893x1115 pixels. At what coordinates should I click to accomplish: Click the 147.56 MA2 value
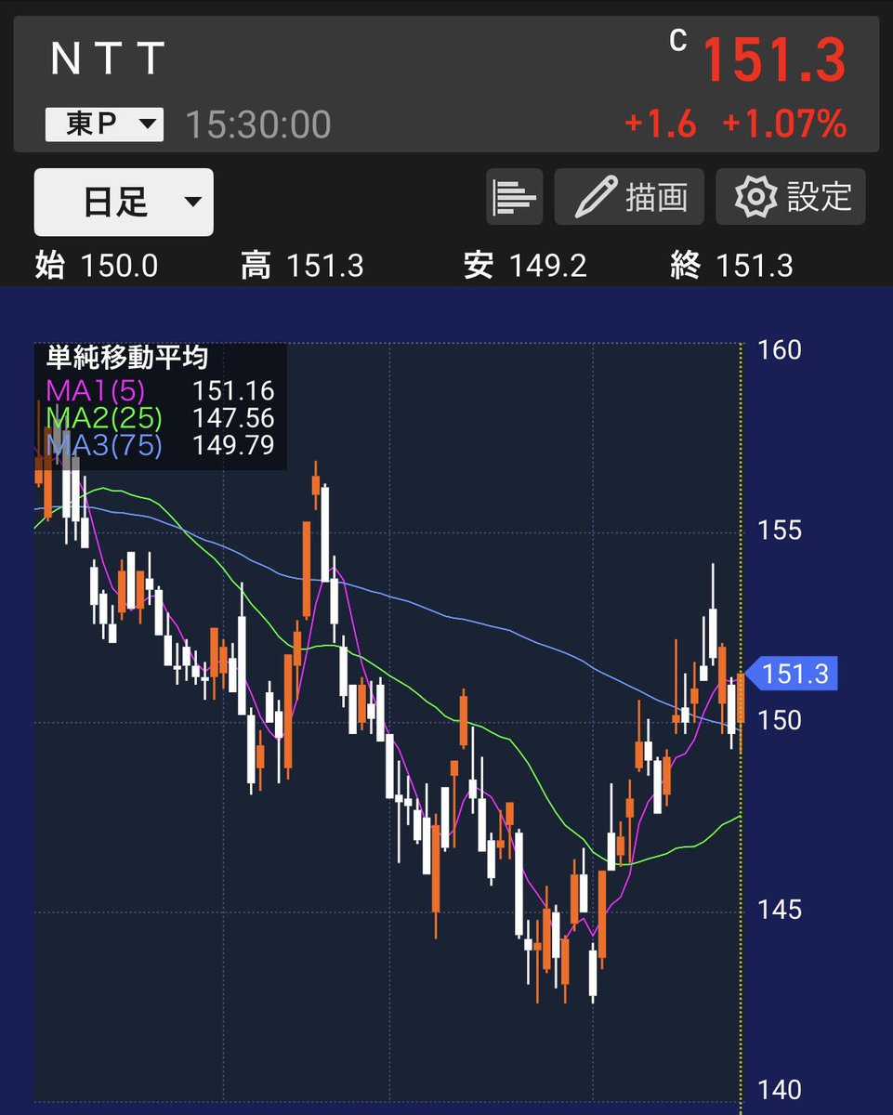tap(233, 418)
